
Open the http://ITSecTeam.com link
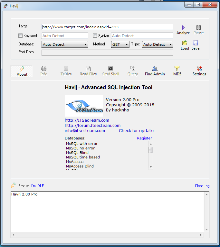[87, 120]
